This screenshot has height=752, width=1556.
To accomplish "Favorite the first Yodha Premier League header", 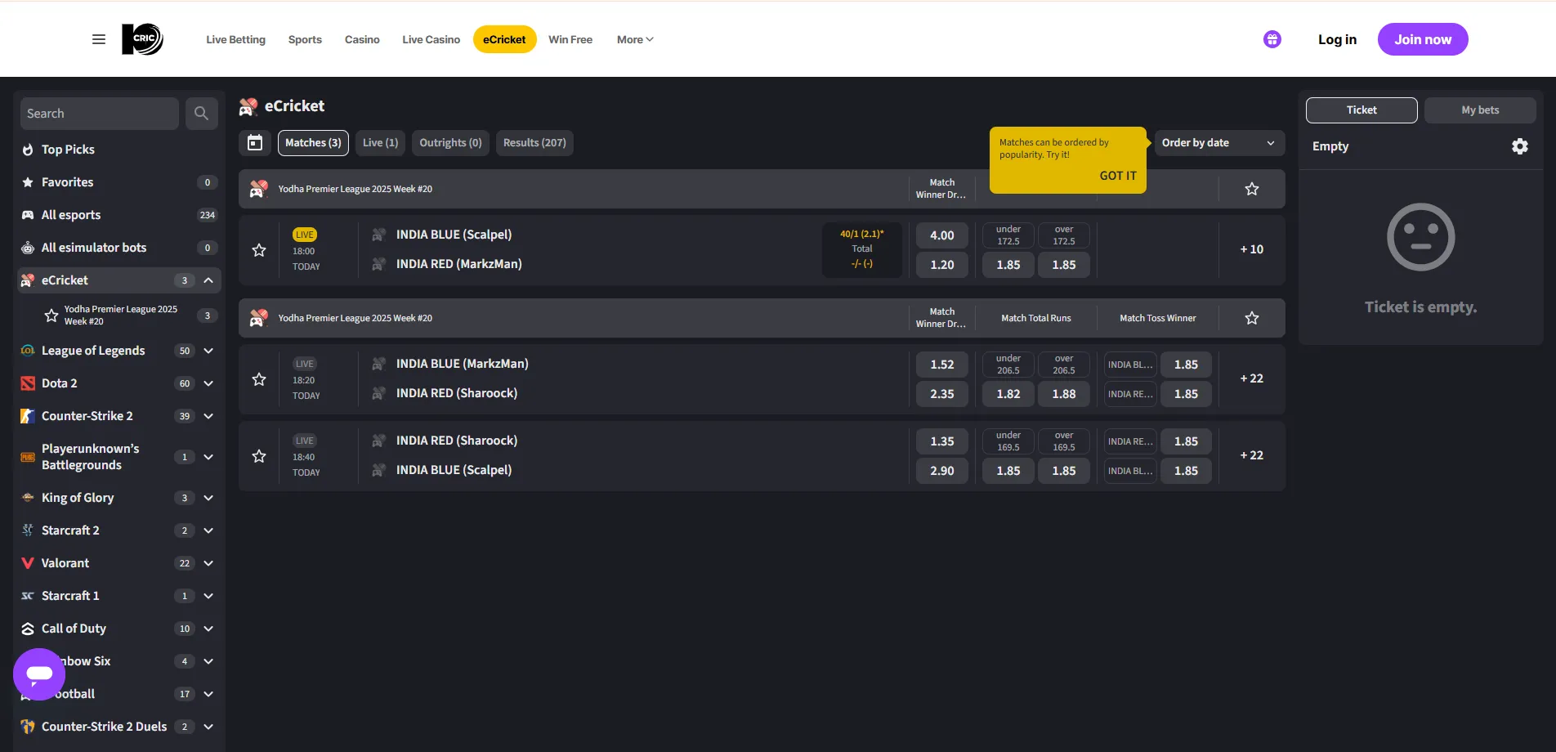I will pos(1252,189).
